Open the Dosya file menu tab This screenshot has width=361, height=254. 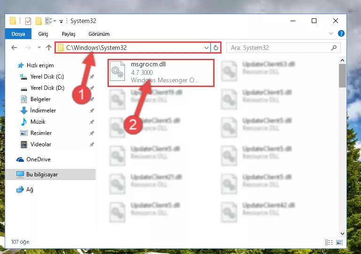coord(18,34)
